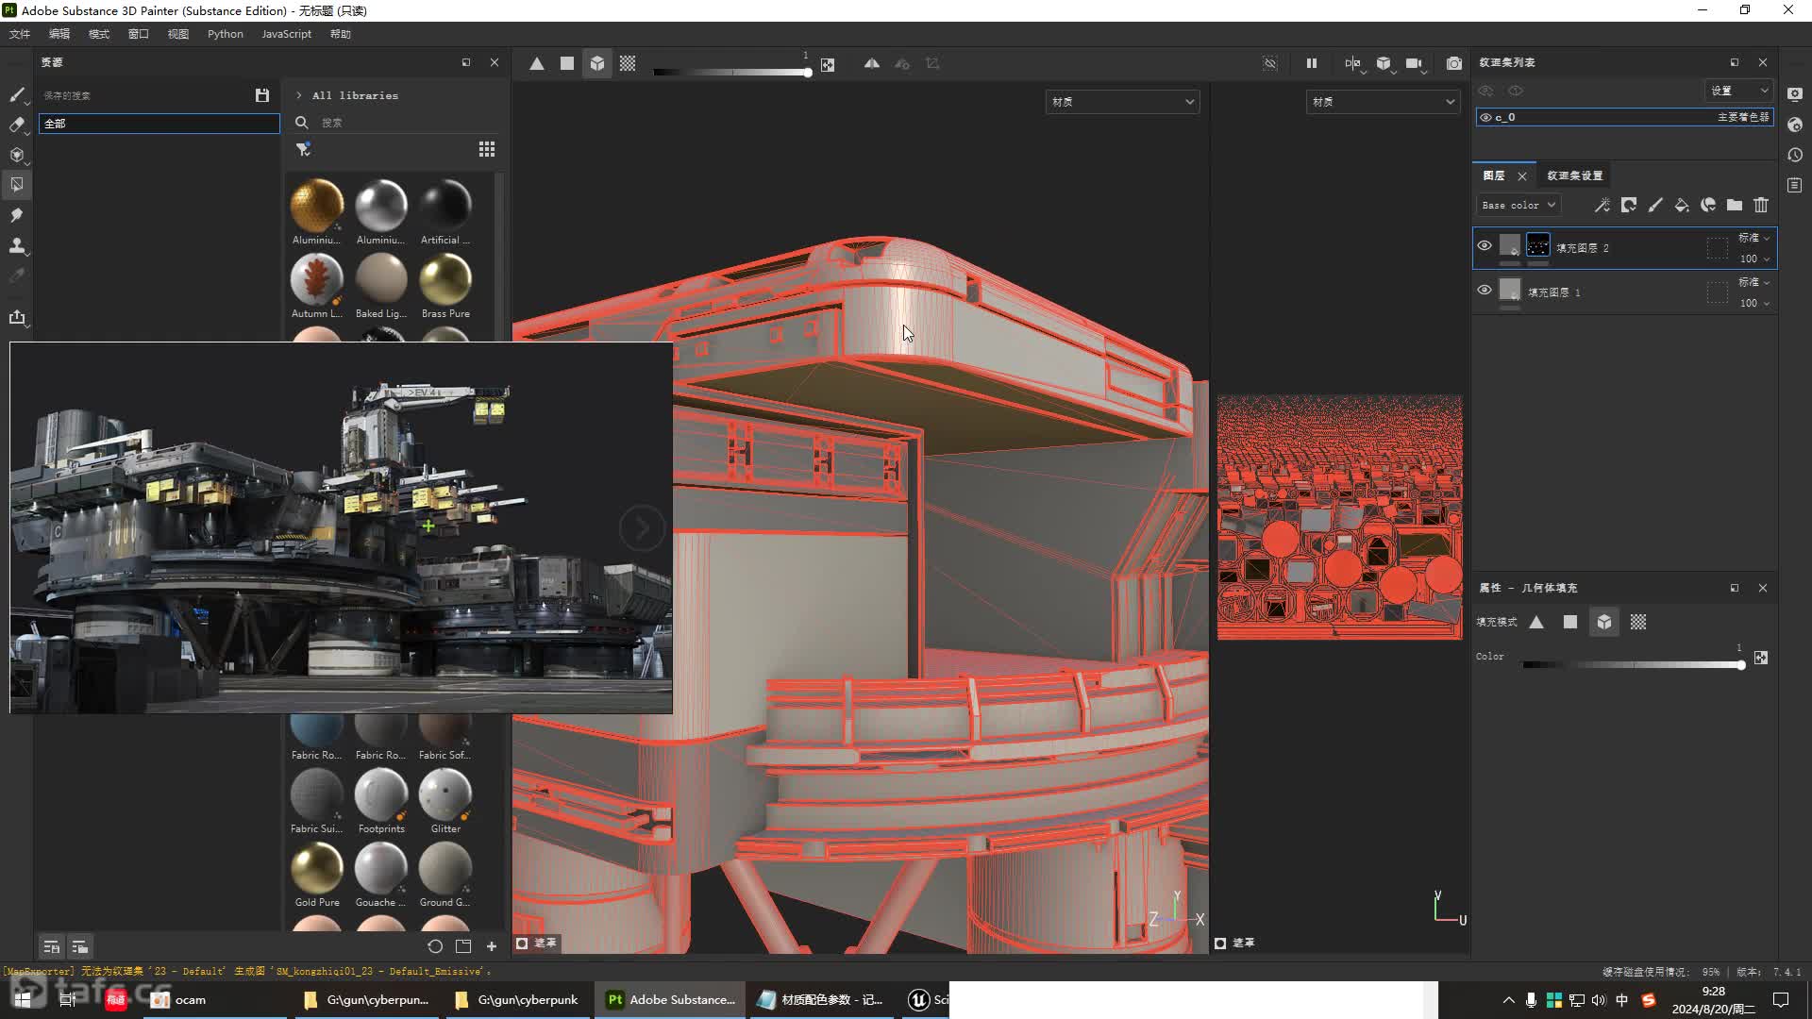Screen dimensions: 1812x1019
Task: Choose UV chunk fill mode in top toolbar
Action: (x=628, y=63)
